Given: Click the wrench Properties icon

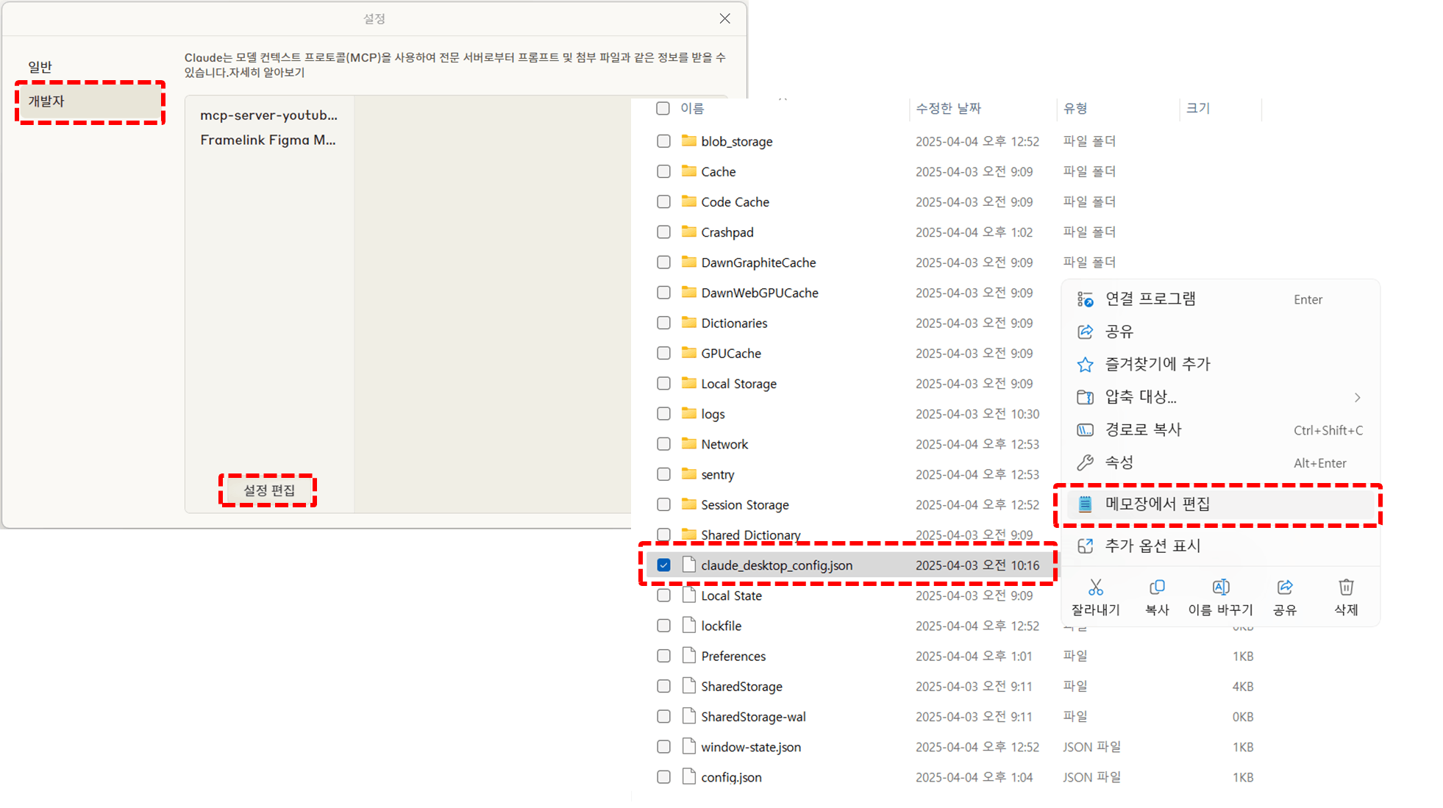Looking at the screenshot, I should 1085,463.
